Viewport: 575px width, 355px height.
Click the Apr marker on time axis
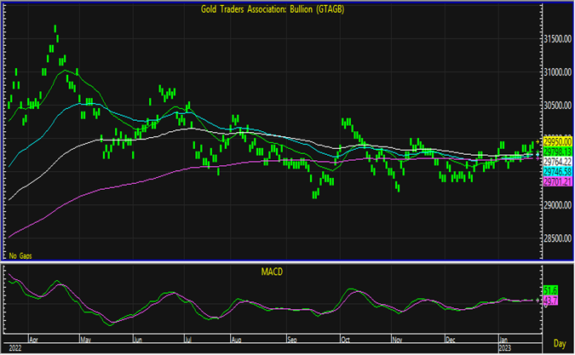click(33, 338)
